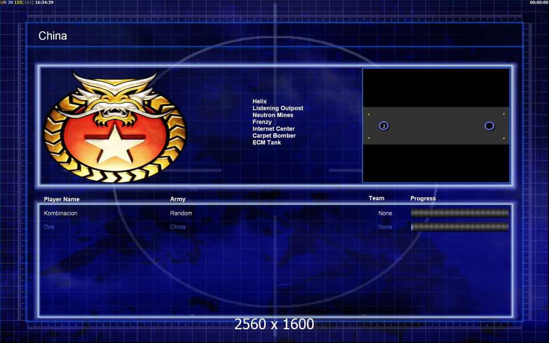Viewport: 549px width, 343px height.
Task: Click the "ECM Tank" entry
Action: pos(266,142)
